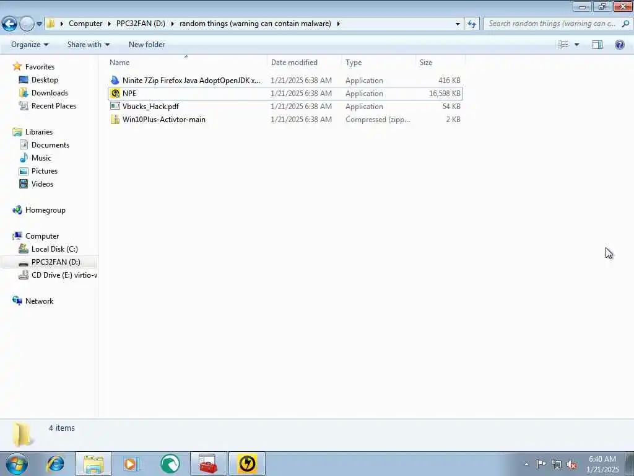Toggle the preview pane
Image resolution: width=634 pixels, height=476 pixels.
[597, 45]
